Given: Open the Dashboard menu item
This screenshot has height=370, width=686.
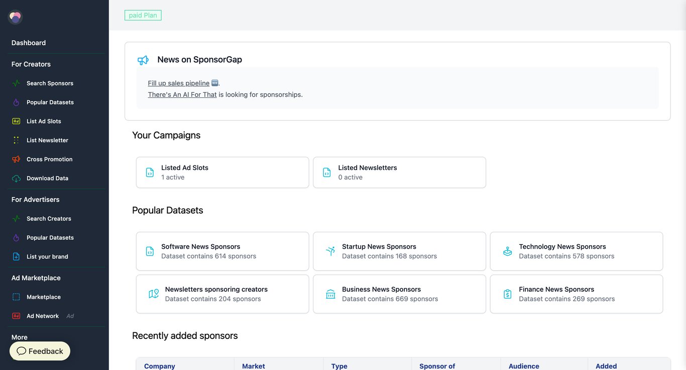Looking at the screenshot, I should pos(29,43).
